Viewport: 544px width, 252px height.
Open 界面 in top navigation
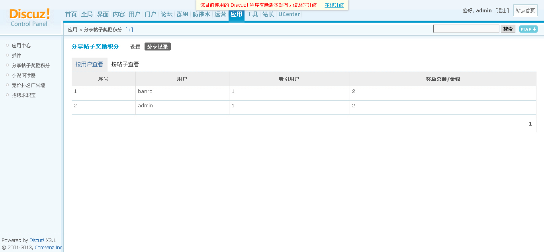point(103,14)
